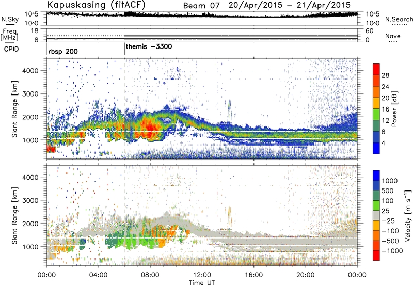413x286 pixels.
Task: Pick the teal 8-12 dB Power colorbar segment
Action: point(376,125)
